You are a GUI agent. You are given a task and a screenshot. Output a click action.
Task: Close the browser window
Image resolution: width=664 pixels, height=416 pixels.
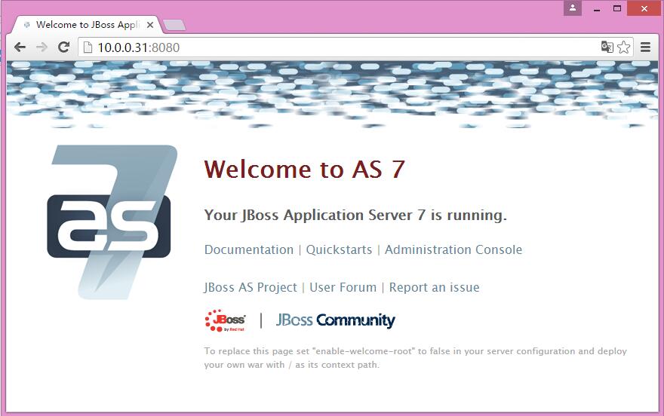[644, 8]
